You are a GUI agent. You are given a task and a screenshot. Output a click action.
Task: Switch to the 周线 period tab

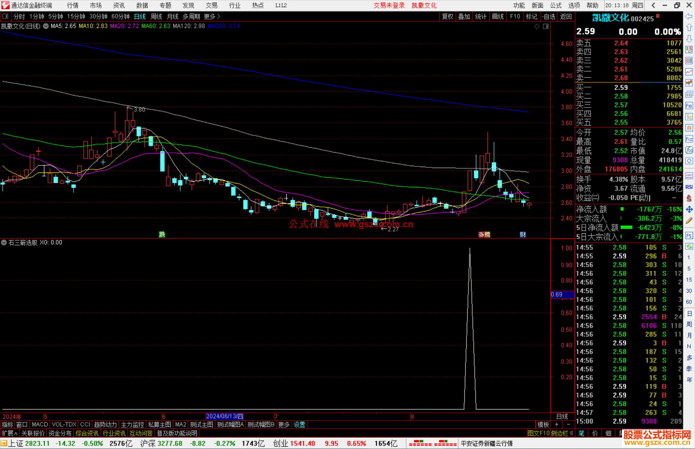tap(156, 16)
